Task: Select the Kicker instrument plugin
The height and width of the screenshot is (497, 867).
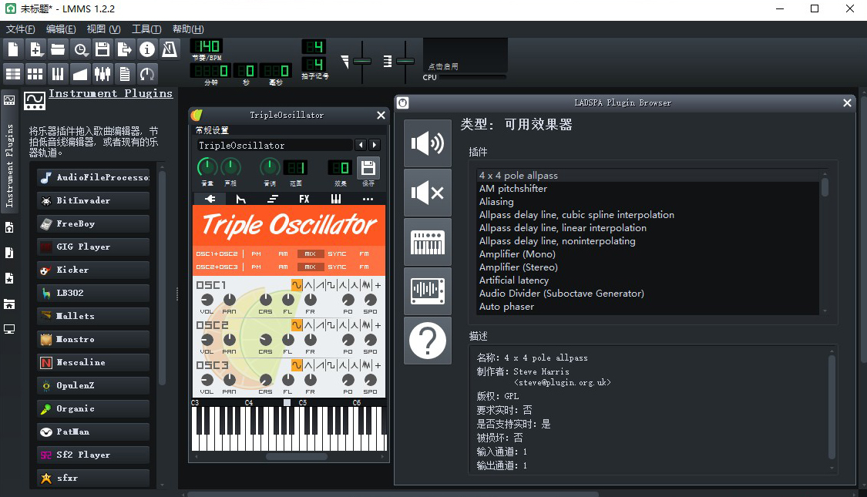Action: (93, 270)
